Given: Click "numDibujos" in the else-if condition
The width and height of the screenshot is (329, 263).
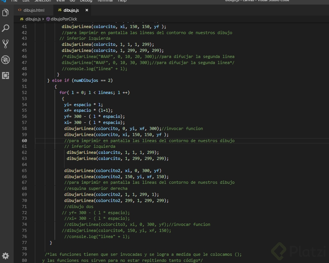Looking at the screenshot, I should click(x=86, y=80).
